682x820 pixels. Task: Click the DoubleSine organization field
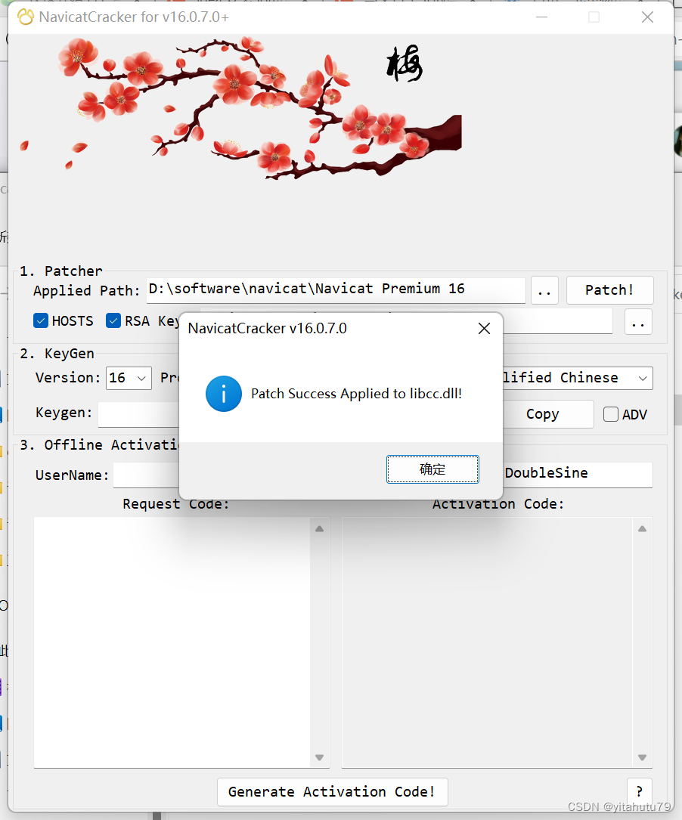click(578, 474)
